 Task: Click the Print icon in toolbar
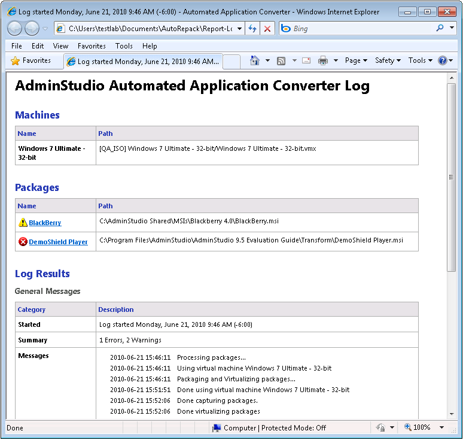pyautogui.click(x=323, y=60)
